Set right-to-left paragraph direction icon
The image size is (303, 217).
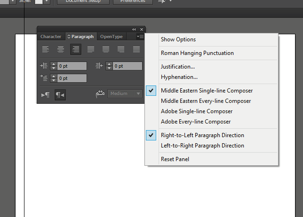pyautogui.click(x=60, y=95)
